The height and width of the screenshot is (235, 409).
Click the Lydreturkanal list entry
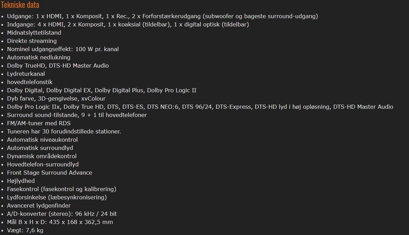pos(26,74)
